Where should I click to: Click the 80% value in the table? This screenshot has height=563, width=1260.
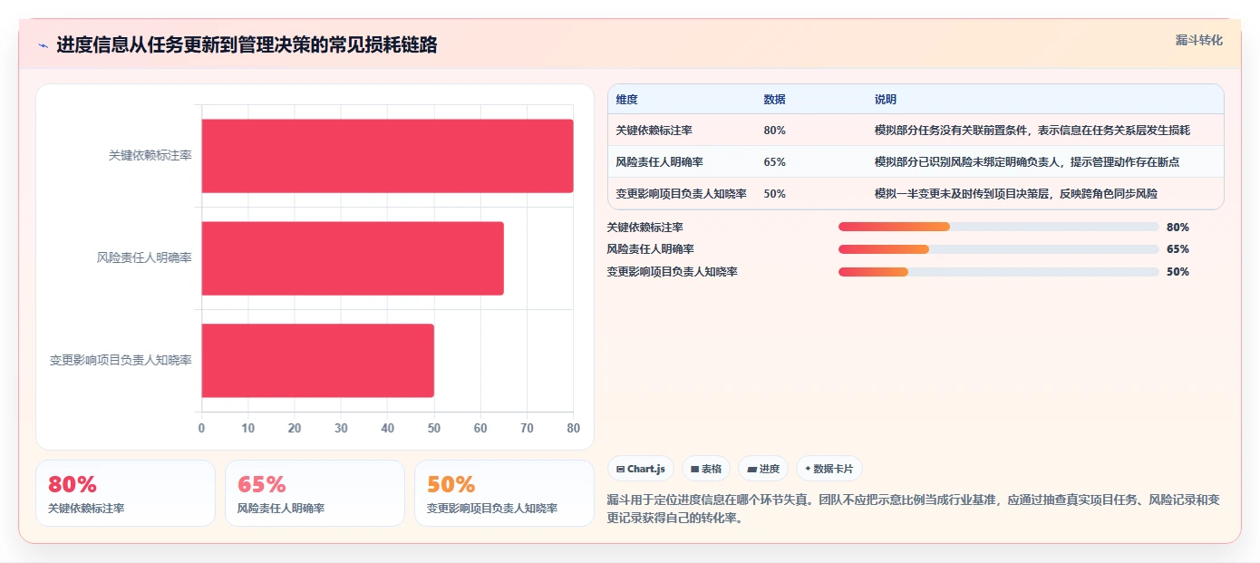click(x=774, y=131)
